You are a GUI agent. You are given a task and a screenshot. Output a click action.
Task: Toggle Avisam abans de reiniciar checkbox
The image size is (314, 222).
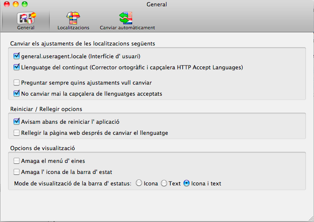[x=17, y=122]
